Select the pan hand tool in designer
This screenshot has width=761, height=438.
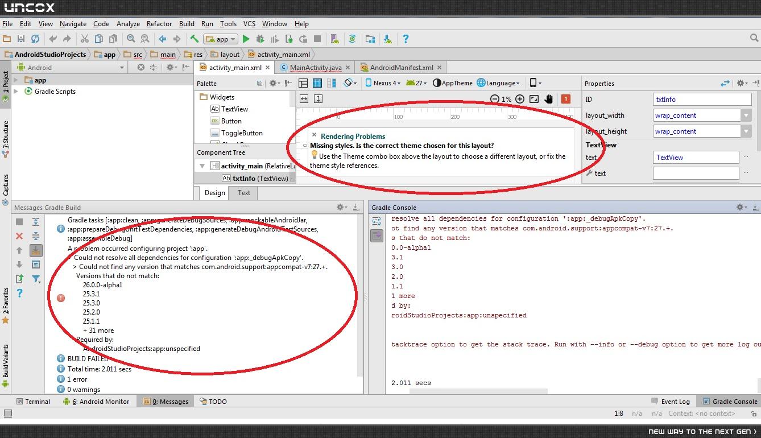pos(548,99)
